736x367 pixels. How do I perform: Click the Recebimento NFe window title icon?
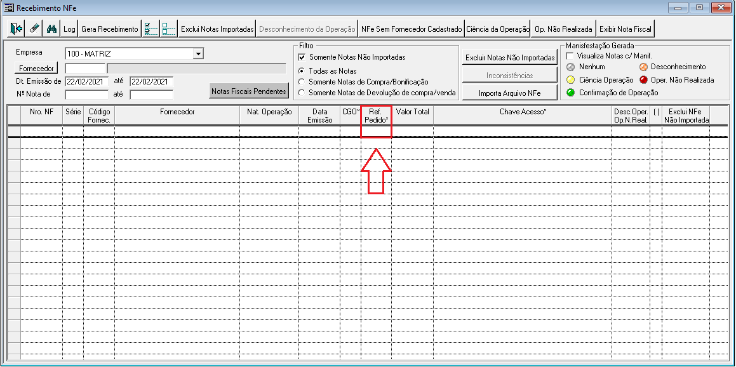coord(8,8)
